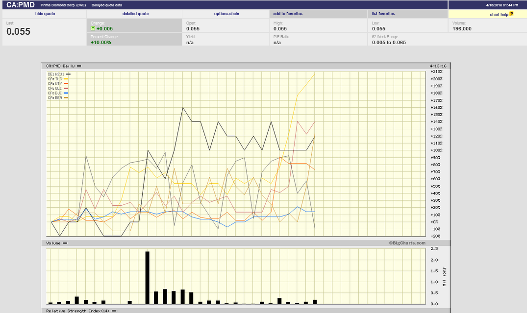Collapse the Relative Strength Index panel
The width and height of the screenshot is (527, 313).
tap(114, 311)
